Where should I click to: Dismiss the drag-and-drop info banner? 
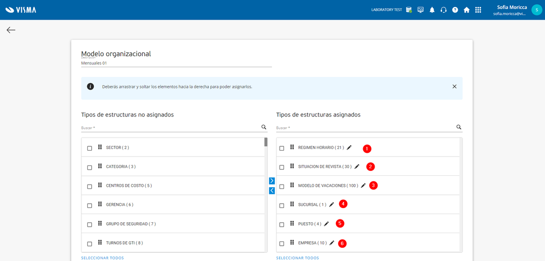454,86
